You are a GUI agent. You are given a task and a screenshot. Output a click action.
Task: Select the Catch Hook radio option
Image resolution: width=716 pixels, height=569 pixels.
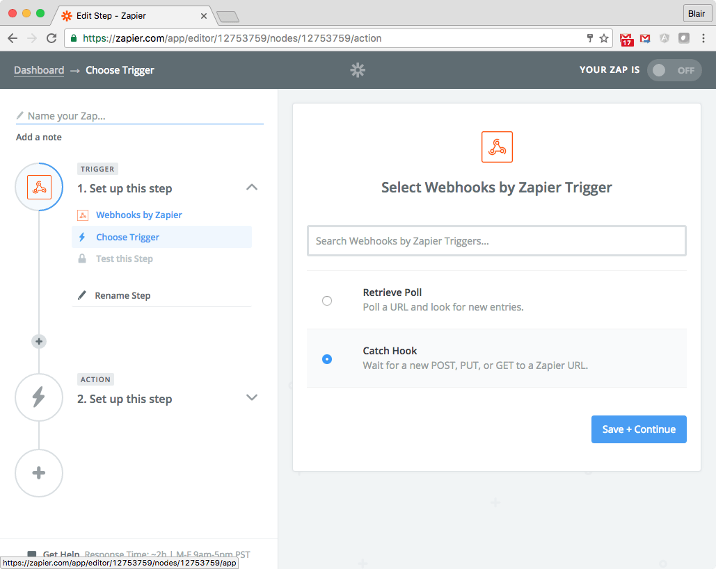pos(327,358)
